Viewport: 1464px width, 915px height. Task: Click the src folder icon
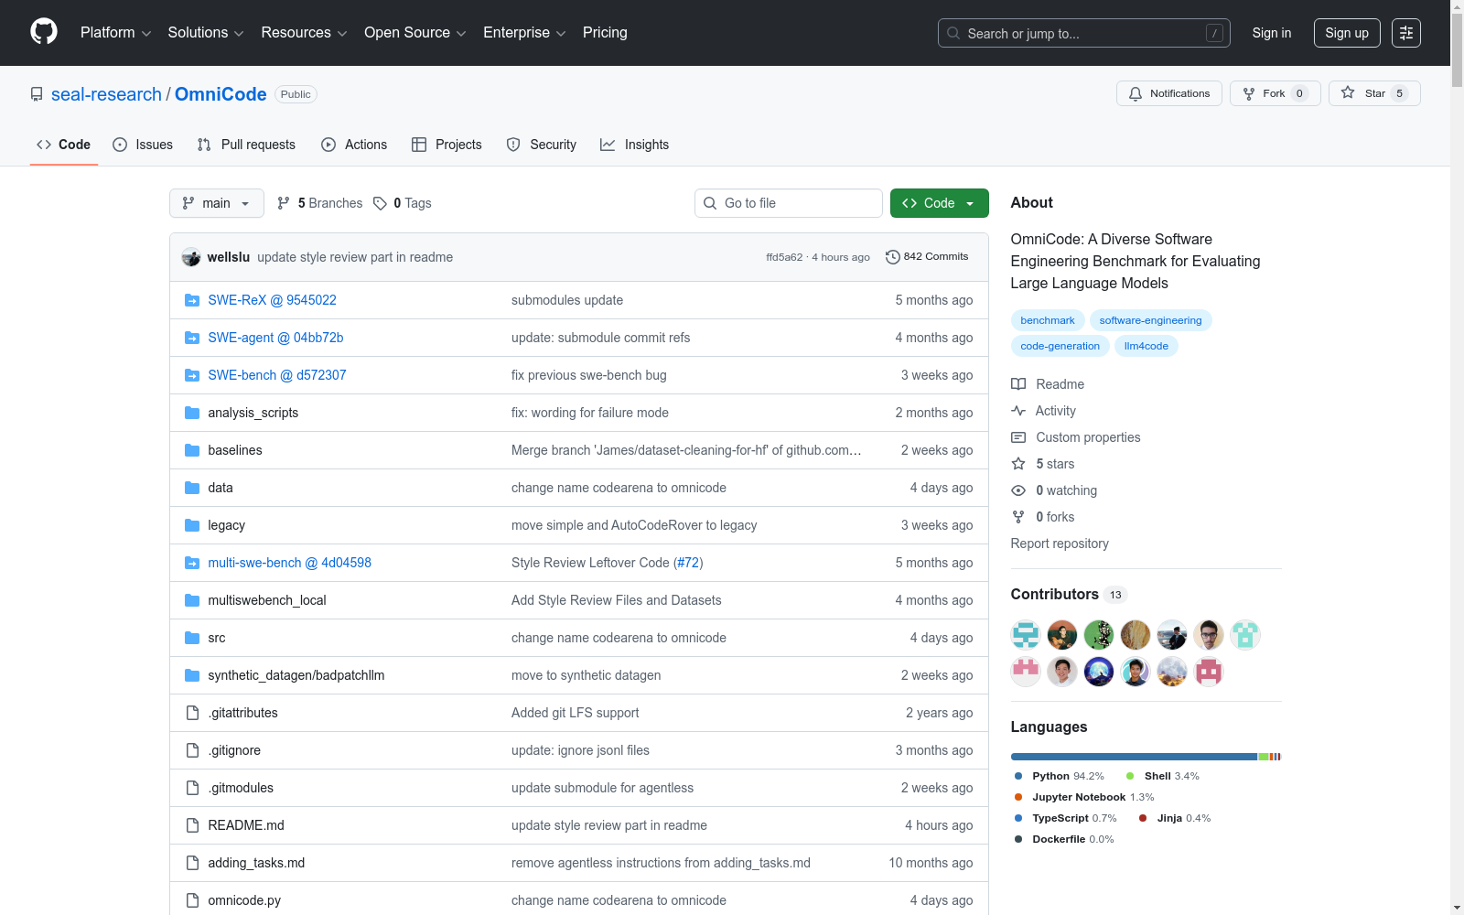(x=192, y=638)
